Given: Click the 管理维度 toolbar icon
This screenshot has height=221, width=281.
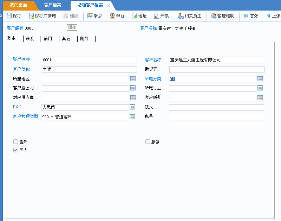Looking at the screenshot, I should [220, 15].
